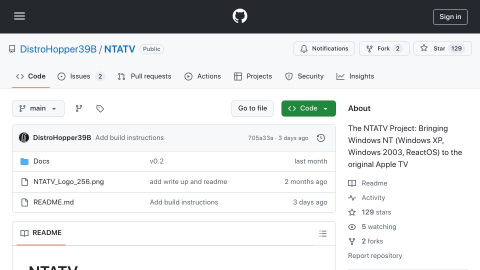This screenshot has height=270, width=480.
Task: Open the Security tab
Action: [x=304, y=76]
